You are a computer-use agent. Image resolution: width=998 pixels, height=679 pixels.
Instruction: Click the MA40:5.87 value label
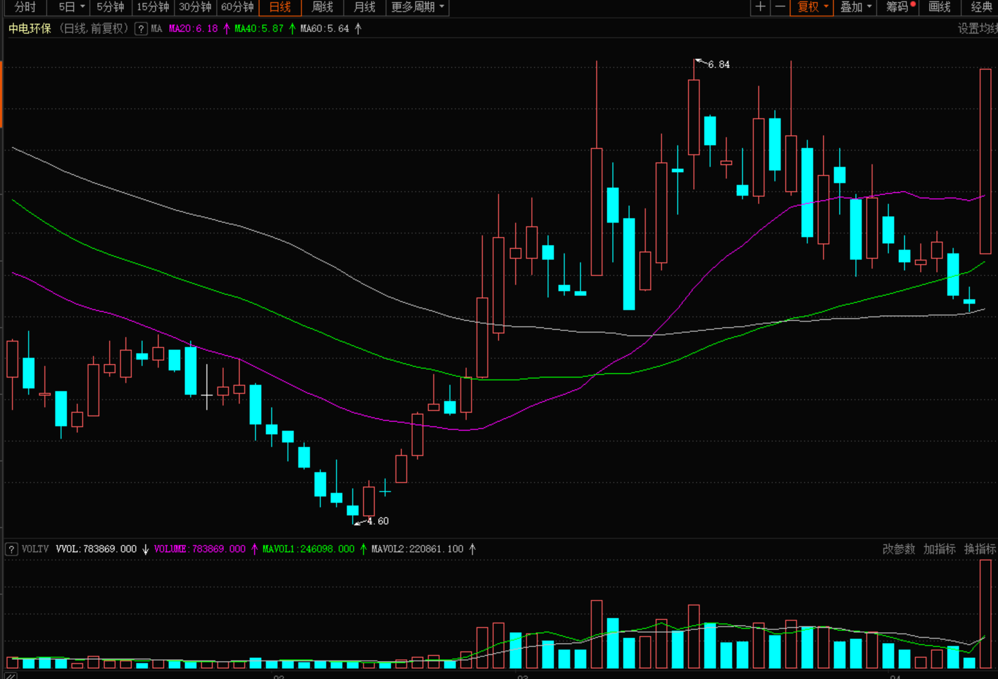click(259, 29)
